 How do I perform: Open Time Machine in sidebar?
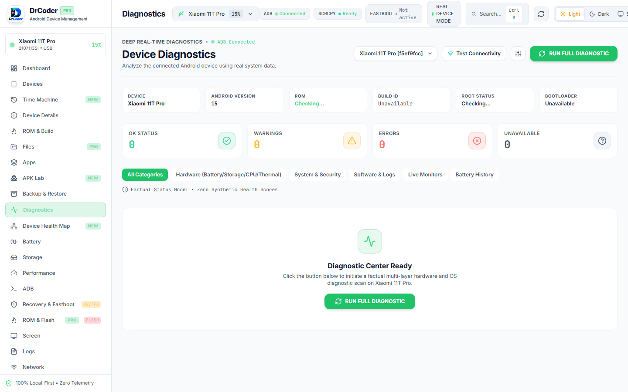pyautogui.click(x=55, y=100)
